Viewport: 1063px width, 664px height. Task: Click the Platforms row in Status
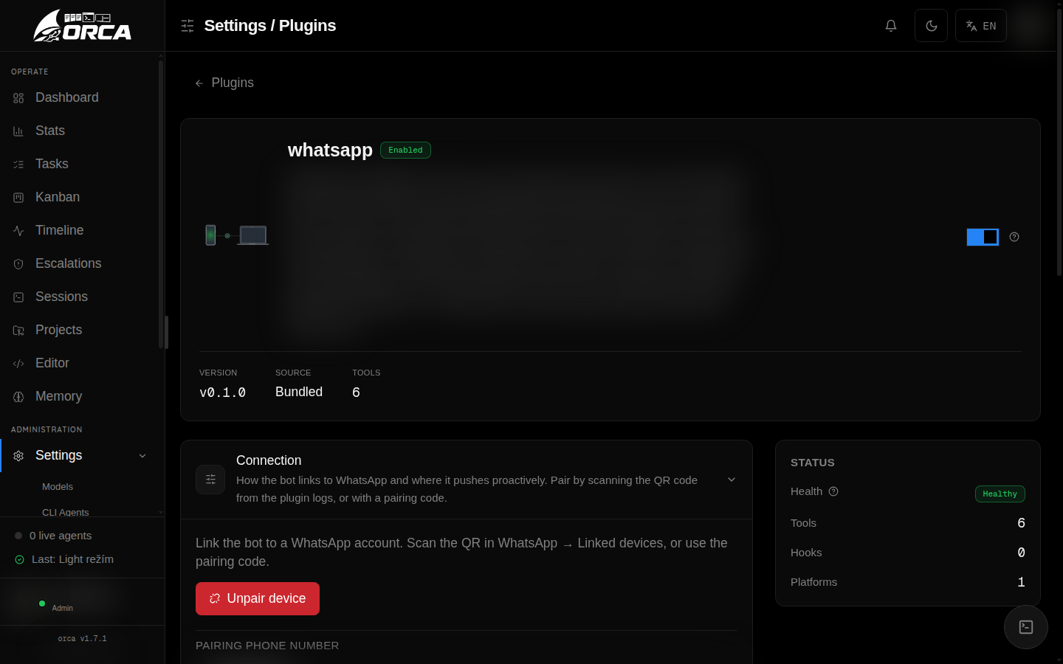pyautogui.click(x=908, y=582)
